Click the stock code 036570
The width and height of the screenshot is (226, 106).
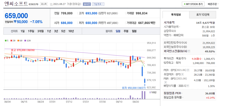point(33,4)
